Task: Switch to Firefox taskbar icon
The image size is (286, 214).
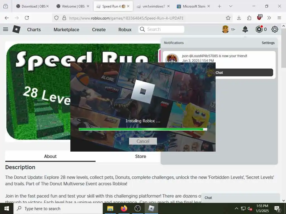Action: point(124,208)
